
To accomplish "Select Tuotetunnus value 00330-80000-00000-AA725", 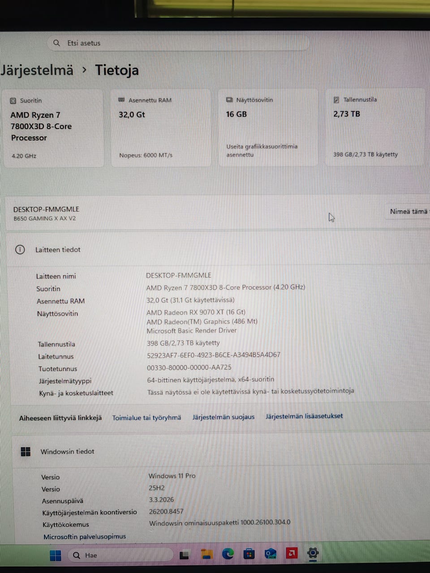I will 189,367.
